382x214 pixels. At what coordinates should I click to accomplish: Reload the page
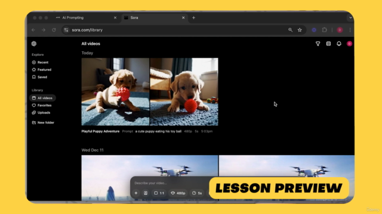pos(54,30)
